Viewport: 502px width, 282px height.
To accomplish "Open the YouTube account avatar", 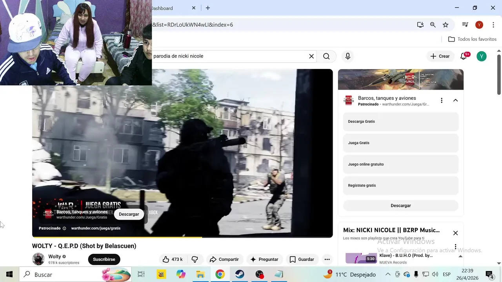I will 482,56.
